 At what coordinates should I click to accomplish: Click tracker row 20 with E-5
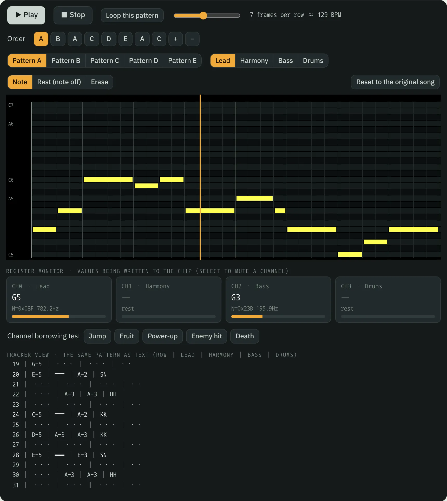60,374
